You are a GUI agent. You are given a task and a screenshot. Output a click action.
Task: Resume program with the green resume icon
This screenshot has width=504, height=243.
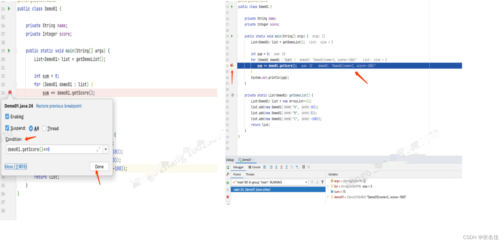(x=228, y=183)
